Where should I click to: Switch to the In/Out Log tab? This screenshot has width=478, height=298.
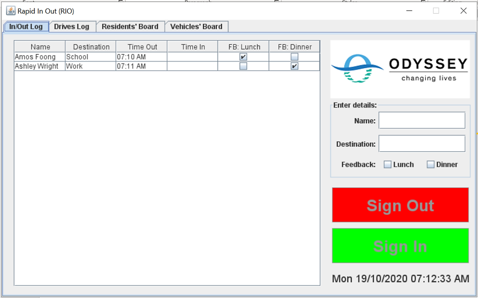(x=26, y=27)
